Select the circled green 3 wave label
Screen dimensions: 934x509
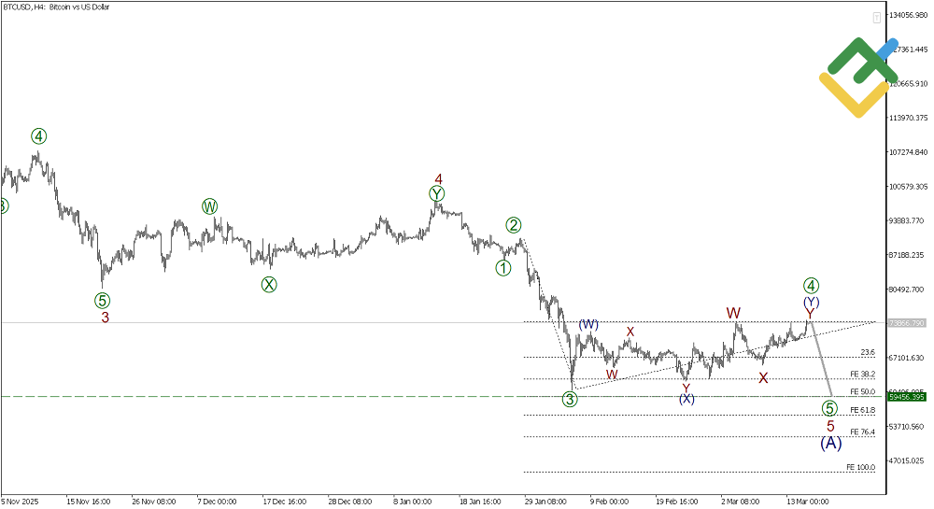pyautogui.click(x=570, y=400)
